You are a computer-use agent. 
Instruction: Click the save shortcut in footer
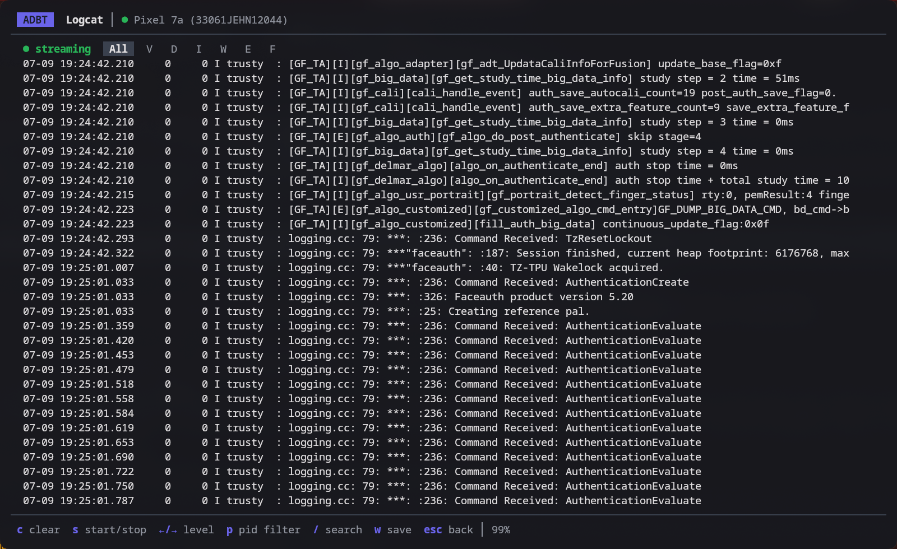[393, 529]
